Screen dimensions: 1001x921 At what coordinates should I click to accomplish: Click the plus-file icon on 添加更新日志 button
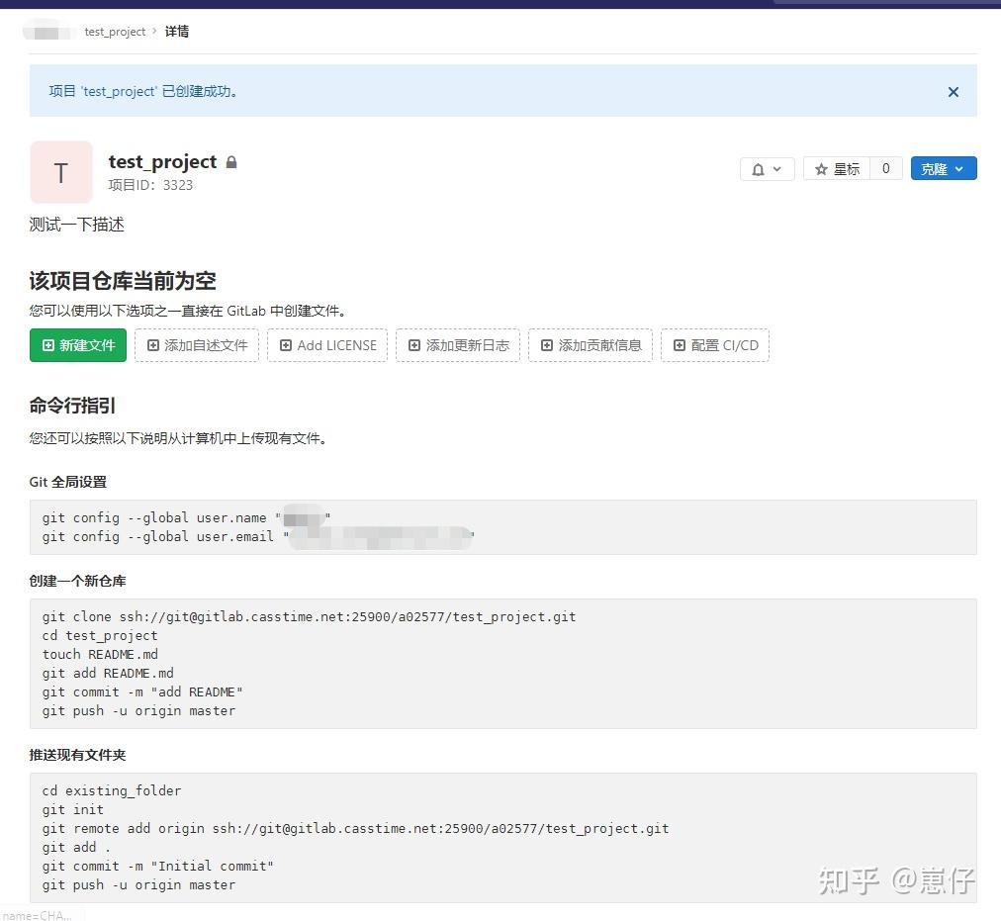coord(414,345)
